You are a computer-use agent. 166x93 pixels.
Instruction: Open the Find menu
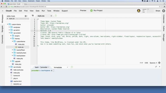[26, 11]
